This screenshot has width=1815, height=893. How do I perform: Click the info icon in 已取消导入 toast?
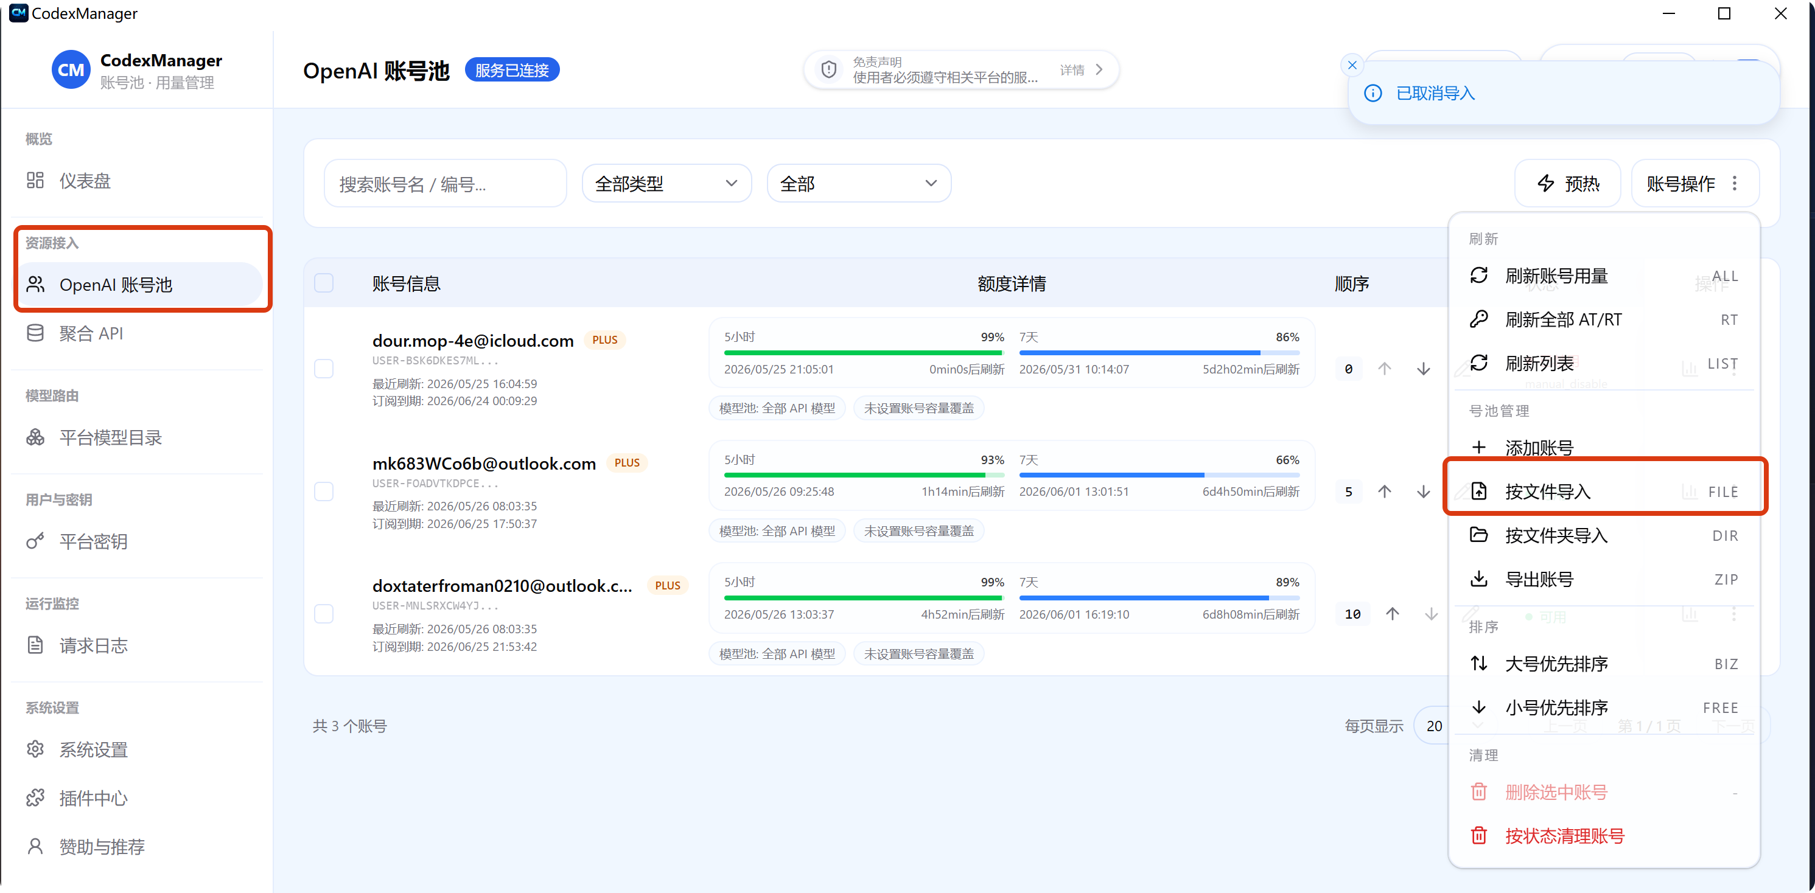pyautogui.click(x=1373, y=93)
